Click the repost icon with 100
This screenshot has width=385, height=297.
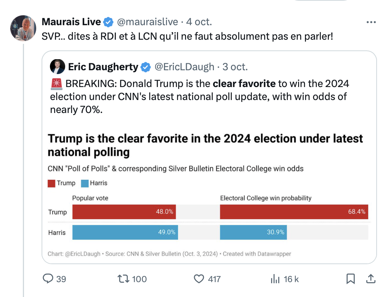123,279
